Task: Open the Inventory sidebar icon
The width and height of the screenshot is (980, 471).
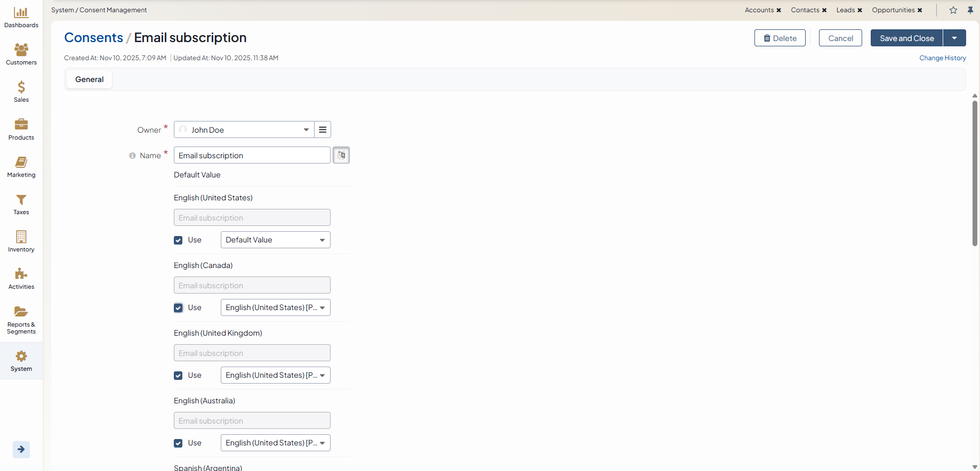Action: pyautogui.click(x=21, y=237)
